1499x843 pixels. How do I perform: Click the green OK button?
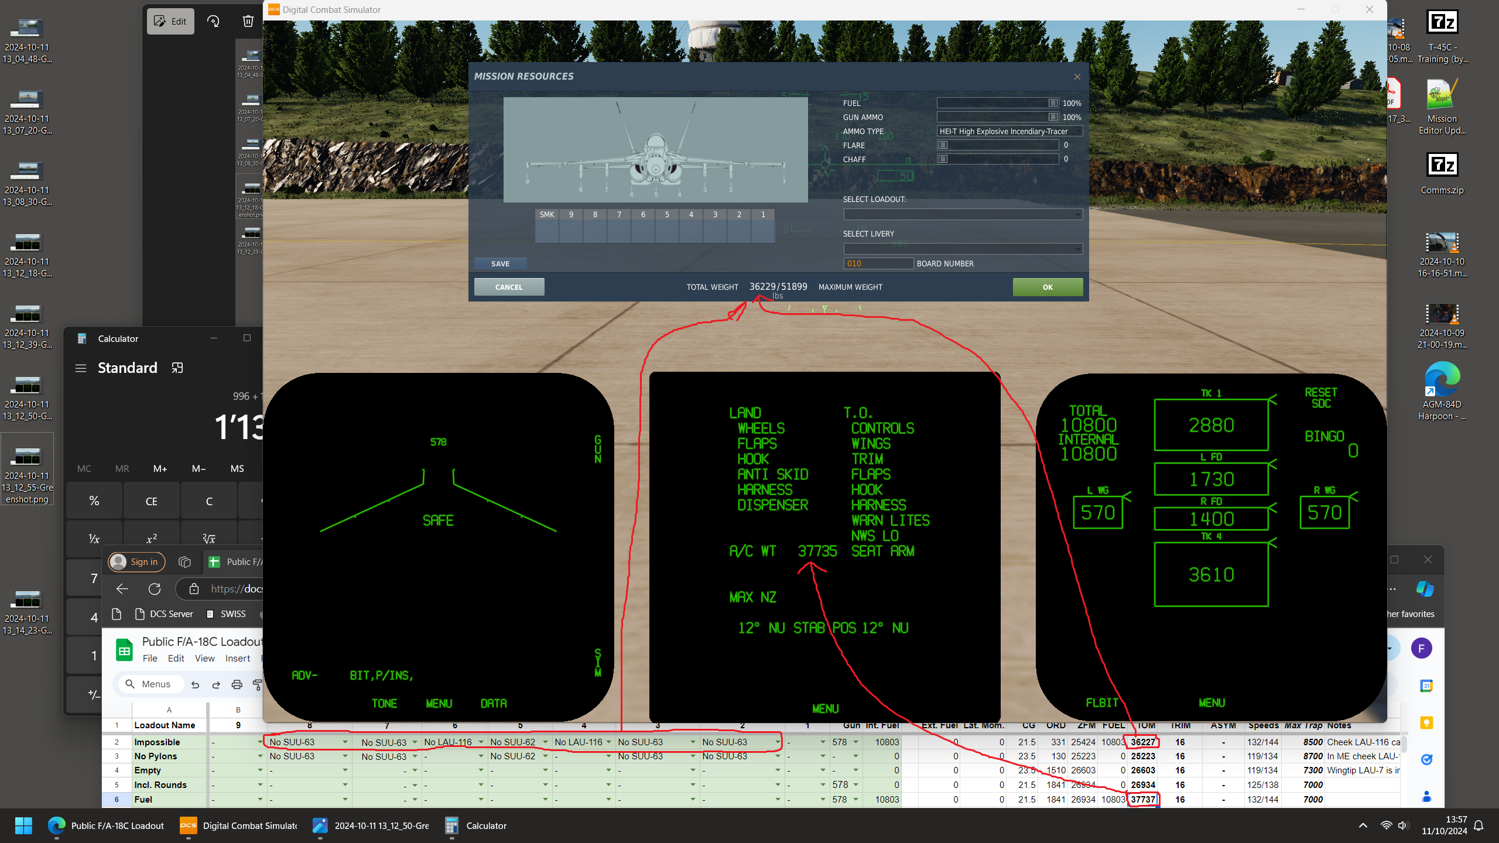pyautogui.click(x=1048, y=287)
